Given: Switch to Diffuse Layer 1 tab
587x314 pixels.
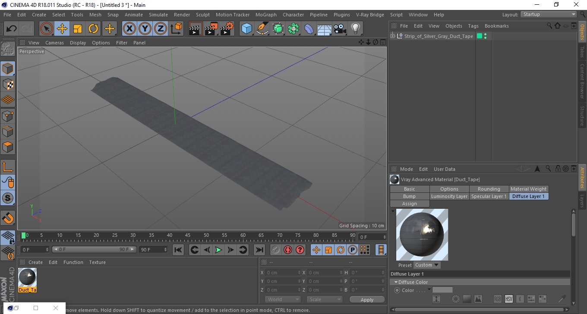Looking at the screenshot, I should tap(528, 196).
